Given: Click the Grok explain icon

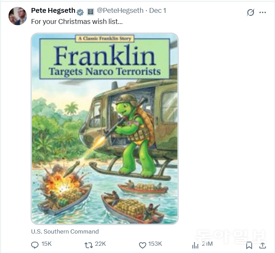Looking at the screenshot, I should 250,12.
